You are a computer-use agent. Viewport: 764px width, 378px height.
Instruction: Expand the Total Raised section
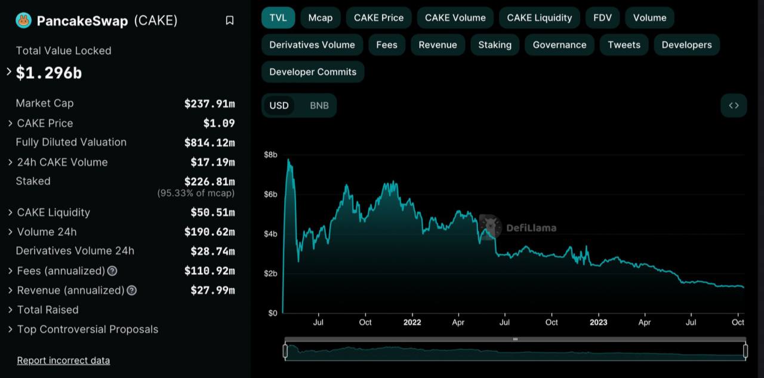coord(10,310)
